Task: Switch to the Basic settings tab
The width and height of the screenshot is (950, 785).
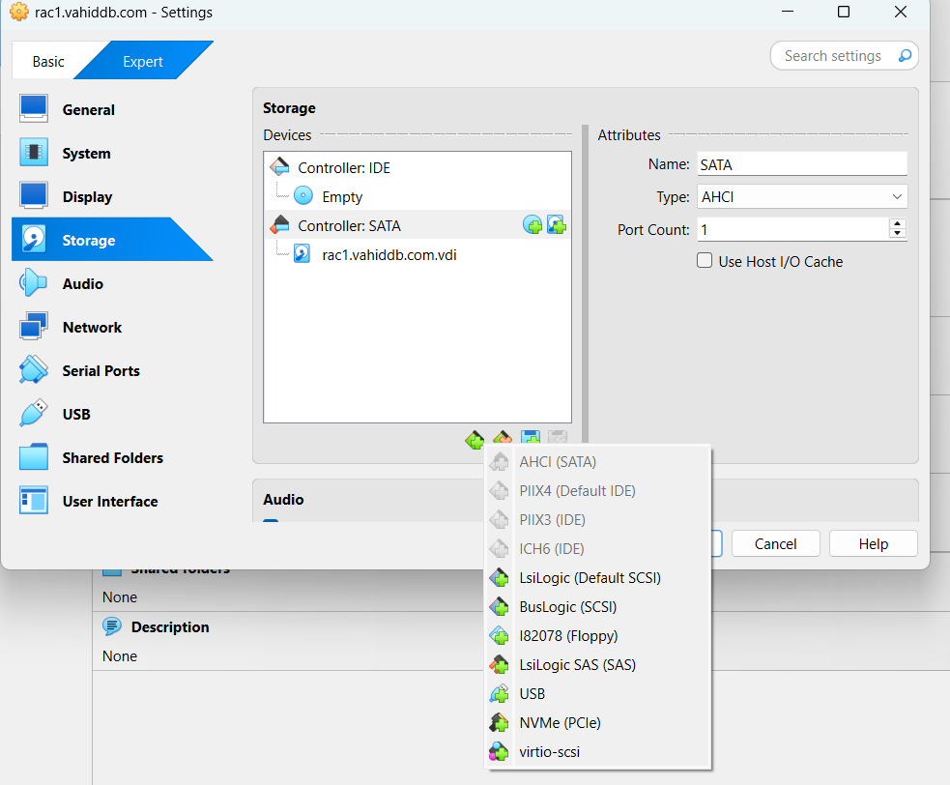Action: (x=48, y=62)
